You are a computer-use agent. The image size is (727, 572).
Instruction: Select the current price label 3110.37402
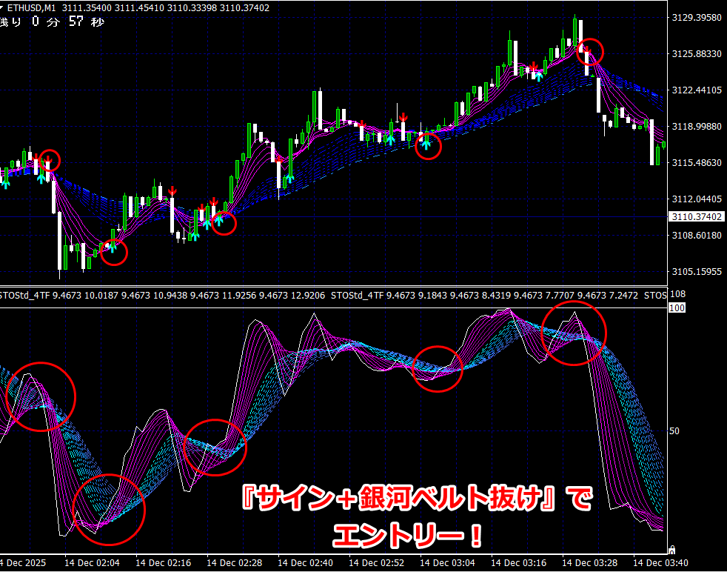pos(695,217)
